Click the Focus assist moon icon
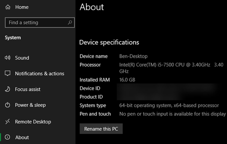Screen dimensions: 227x144 point(7,89)
